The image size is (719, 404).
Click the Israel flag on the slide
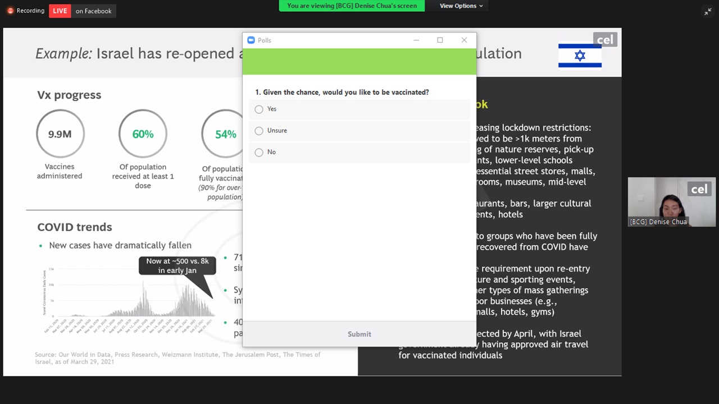(x=580, y=56)
